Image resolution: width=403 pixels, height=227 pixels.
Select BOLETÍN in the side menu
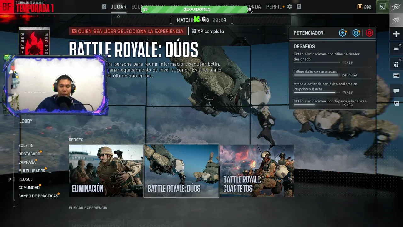[26, 145]
